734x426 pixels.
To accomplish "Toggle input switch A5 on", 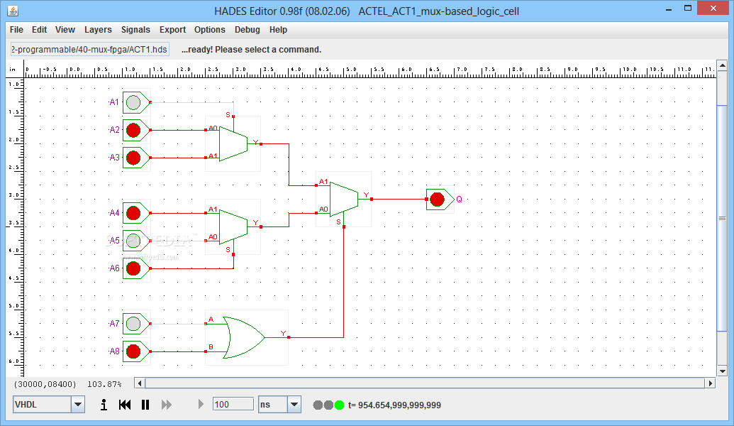I will (135, 240).
